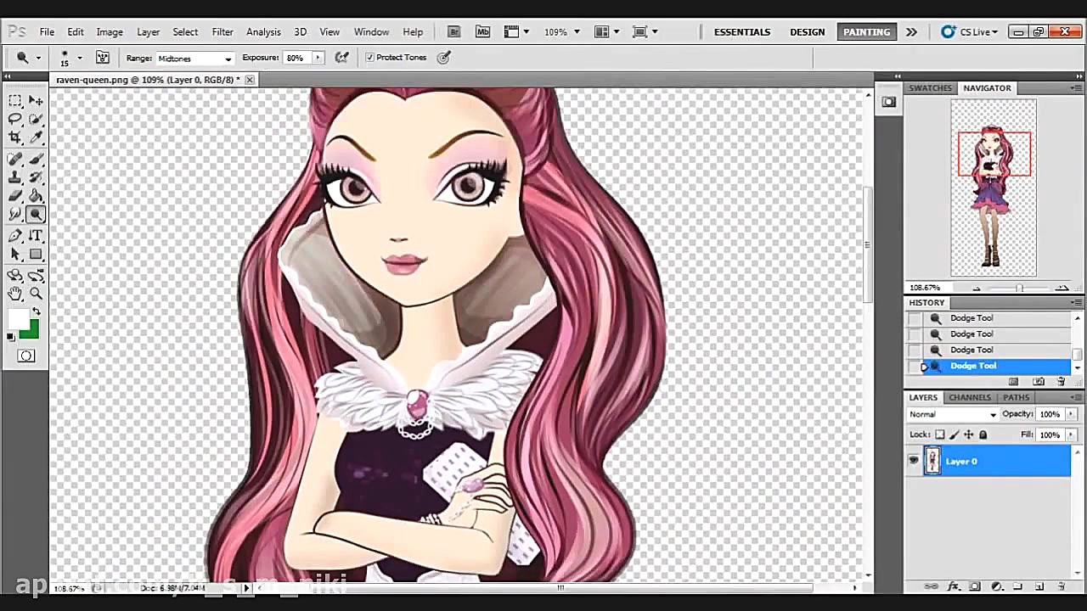Open the layer blend mode dropdown
Viewport: 1087px width, 611px height.
tap(953, 414)
